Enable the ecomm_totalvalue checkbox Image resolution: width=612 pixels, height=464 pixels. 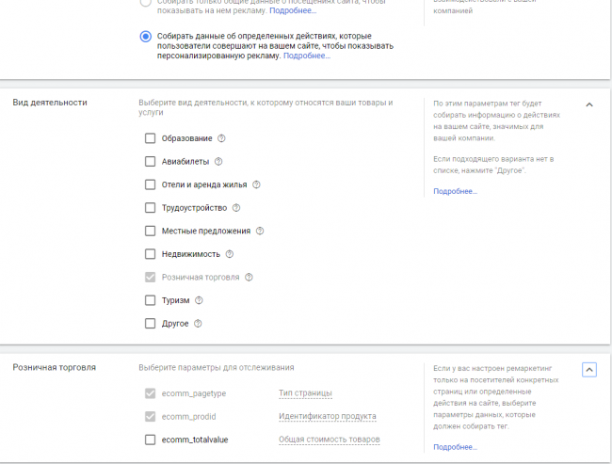(x=150, y=440)
